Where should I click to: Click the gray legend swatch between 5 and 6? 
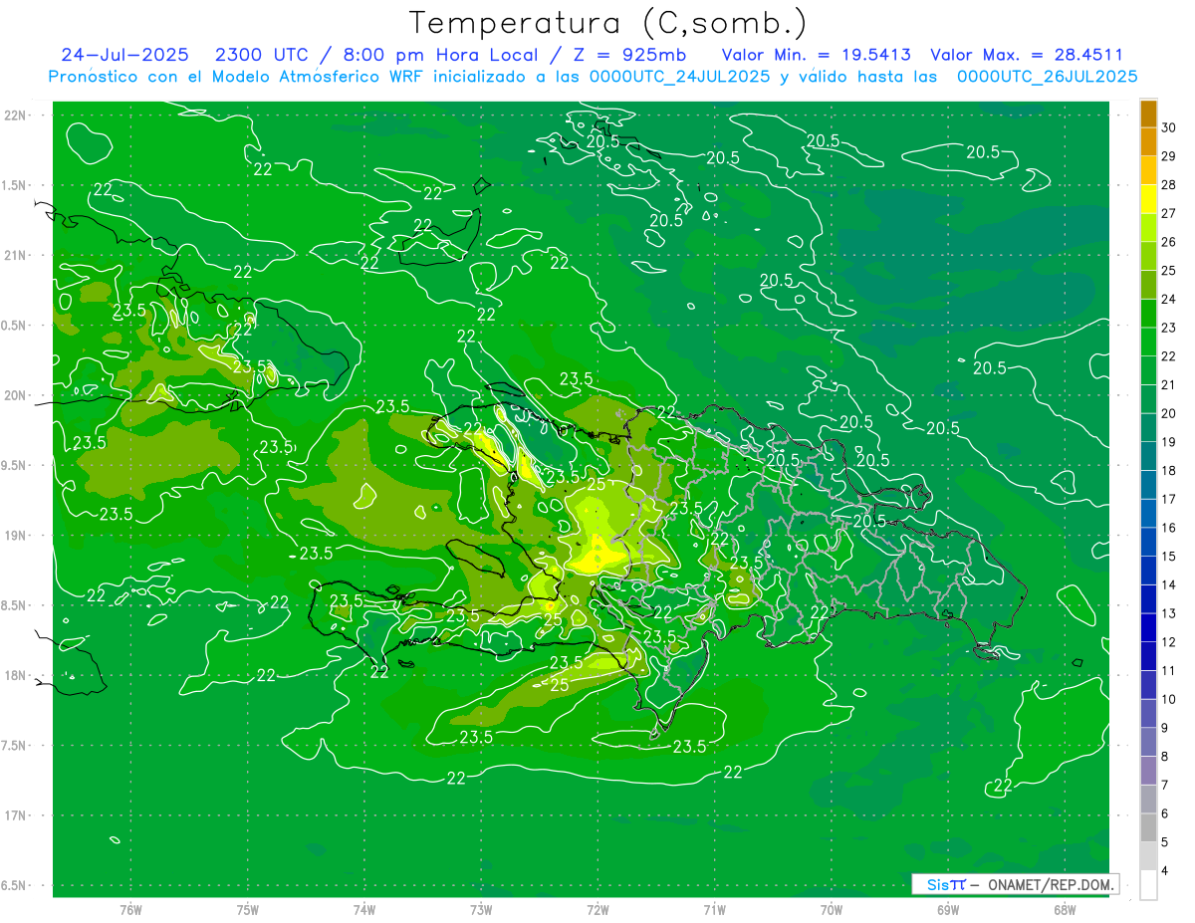[1148, 827]
